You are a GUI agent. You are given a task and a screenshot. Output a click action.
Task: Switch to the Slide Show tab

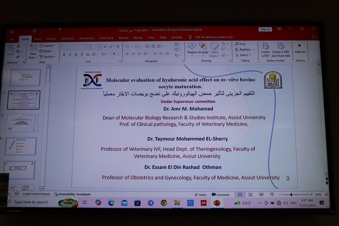click(x=106, y=38)
